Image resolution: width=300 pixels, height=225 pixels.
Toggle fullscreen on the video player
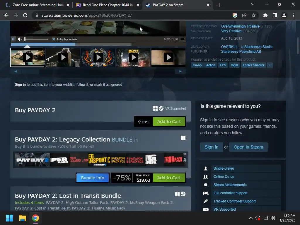pos(182,39)
